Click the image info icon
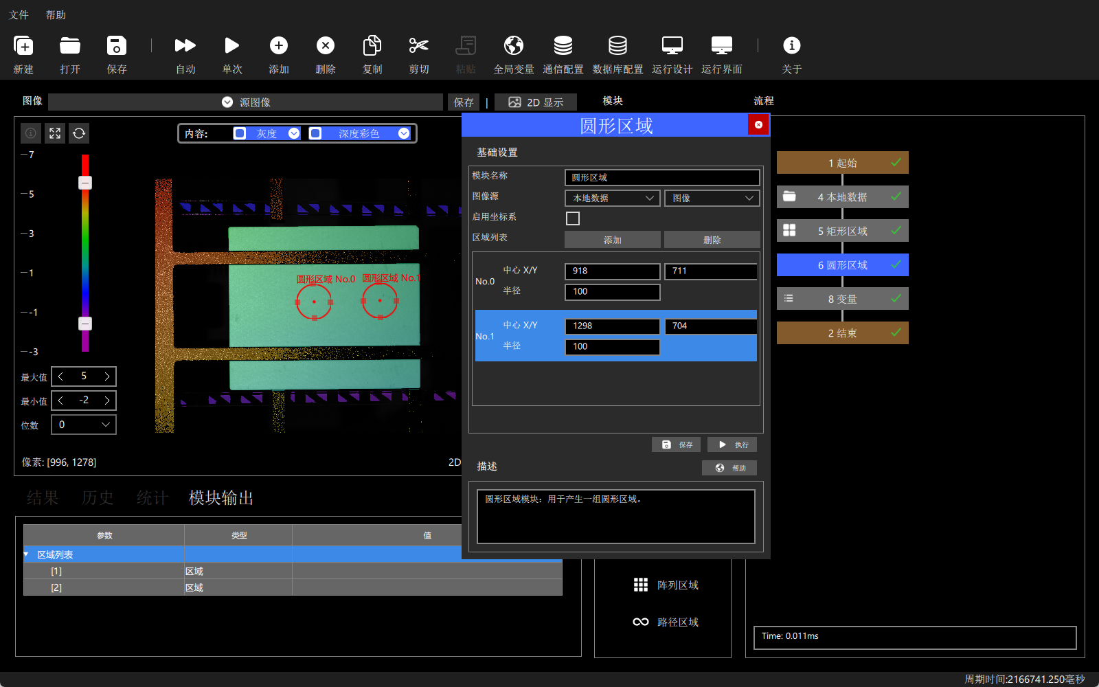Viewport: 1099px width, 687px height. [x=31, y=133]
